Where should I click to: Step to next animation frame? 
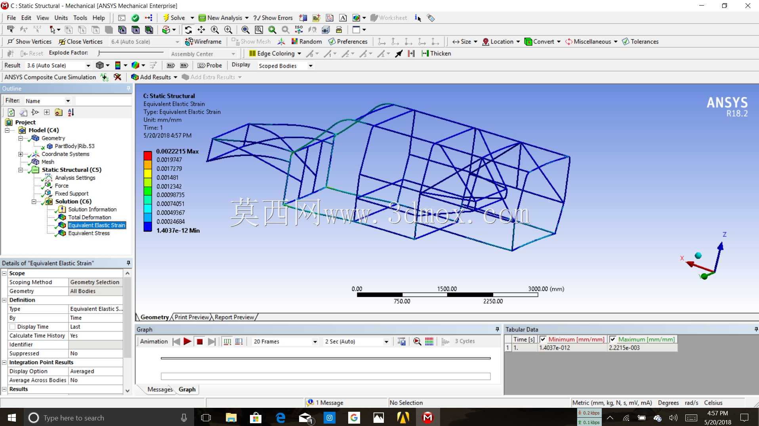[212, 341]
